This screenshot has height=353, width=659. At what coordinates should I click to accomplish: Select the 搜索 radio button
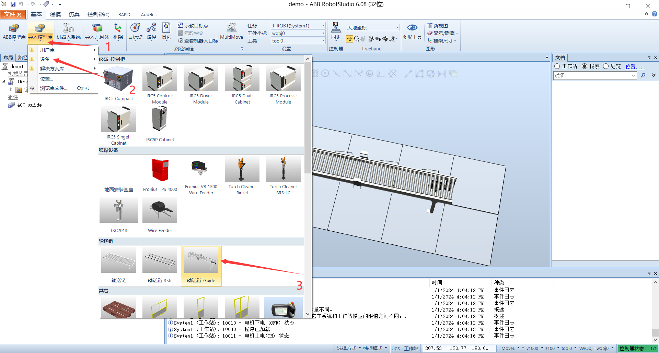point(585,66)
